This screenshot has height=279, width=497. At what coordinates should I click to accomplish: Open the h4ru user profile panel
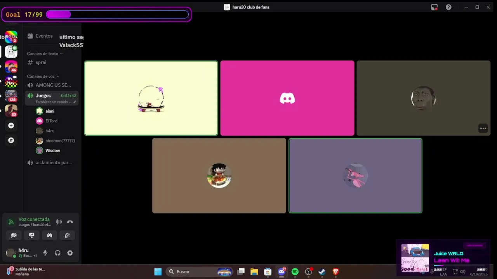click(x=21, y=253)
